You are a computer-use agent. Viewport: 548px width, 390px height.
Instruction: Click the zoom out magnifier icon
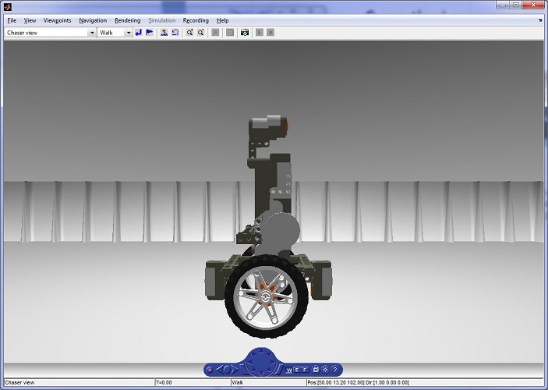point(200,33)
